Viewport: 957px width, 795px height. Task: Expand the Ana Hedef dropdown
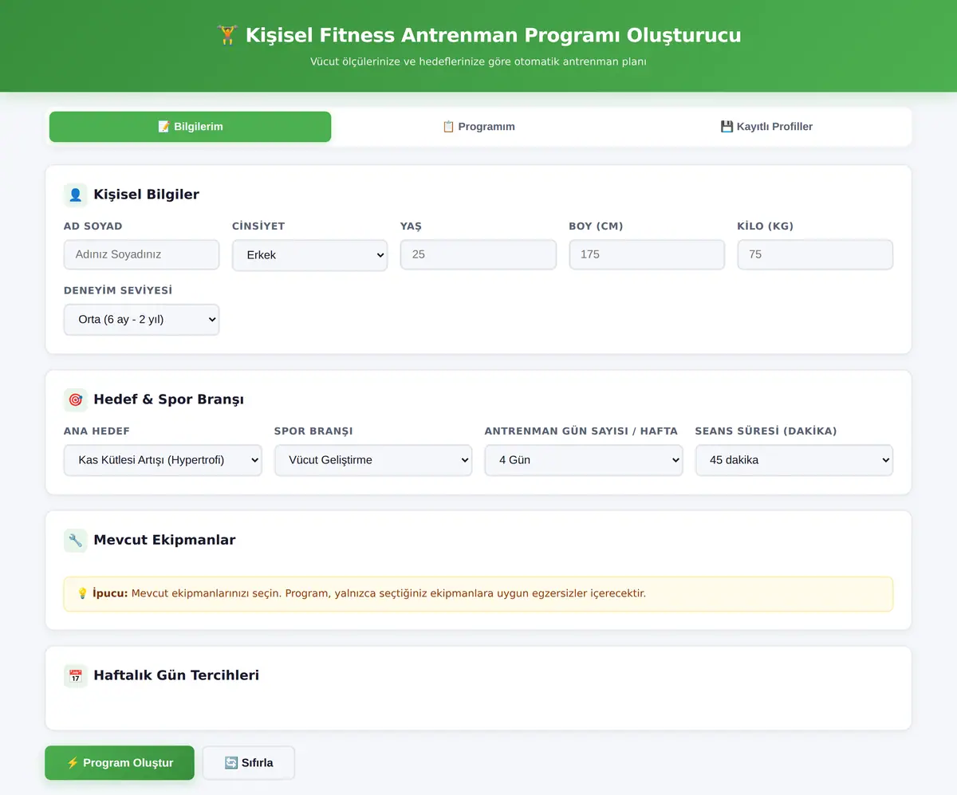[163, 460]
